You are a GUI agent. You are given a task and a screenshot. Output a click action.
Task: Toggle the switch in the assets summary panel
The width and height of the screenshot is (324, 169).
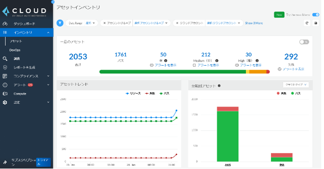tap(304, 42)
